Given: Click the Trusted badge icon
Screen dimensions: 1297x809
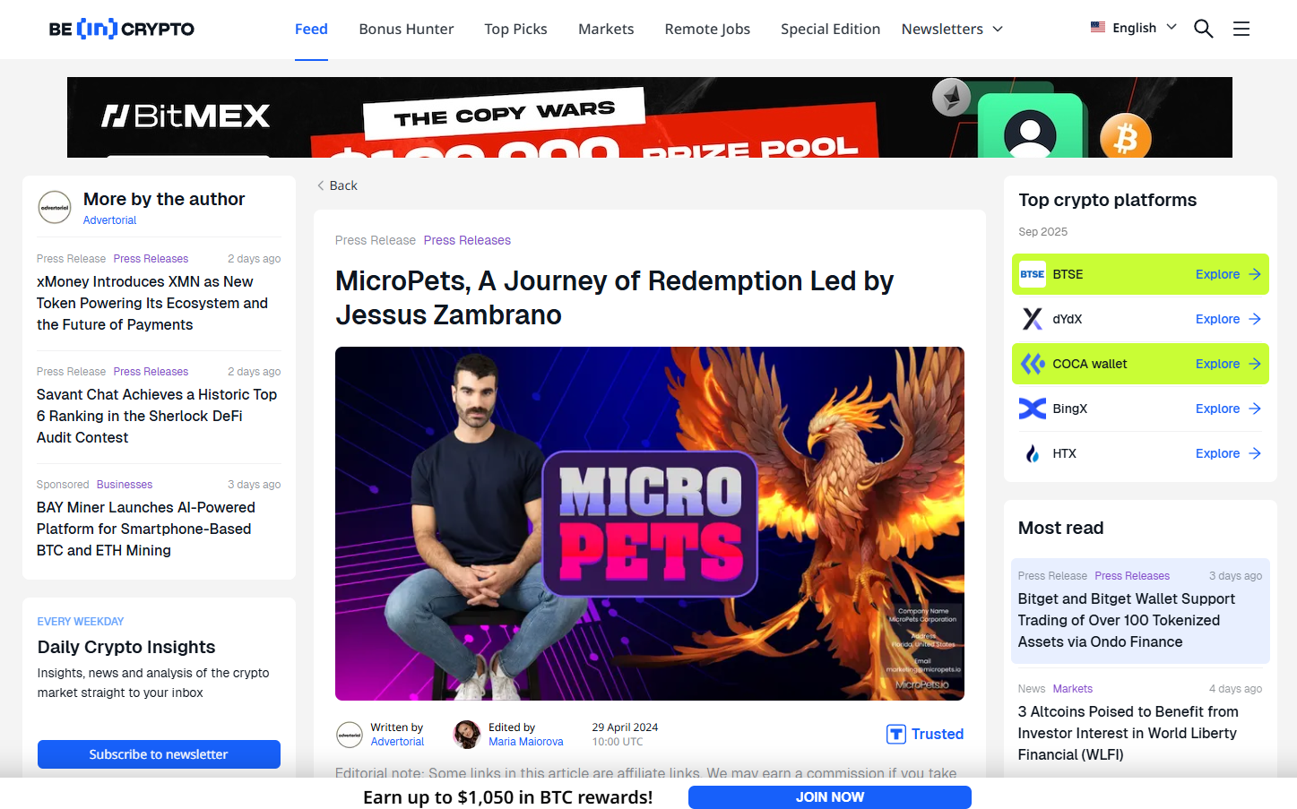Looking at the screenshot, I should (x=896, y=735).
